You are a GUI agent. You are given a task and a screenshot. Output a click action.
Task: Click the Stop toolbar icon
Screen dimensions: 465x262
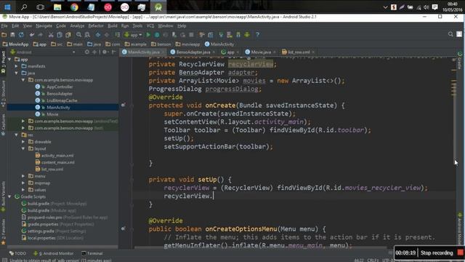tap(191, 35)
